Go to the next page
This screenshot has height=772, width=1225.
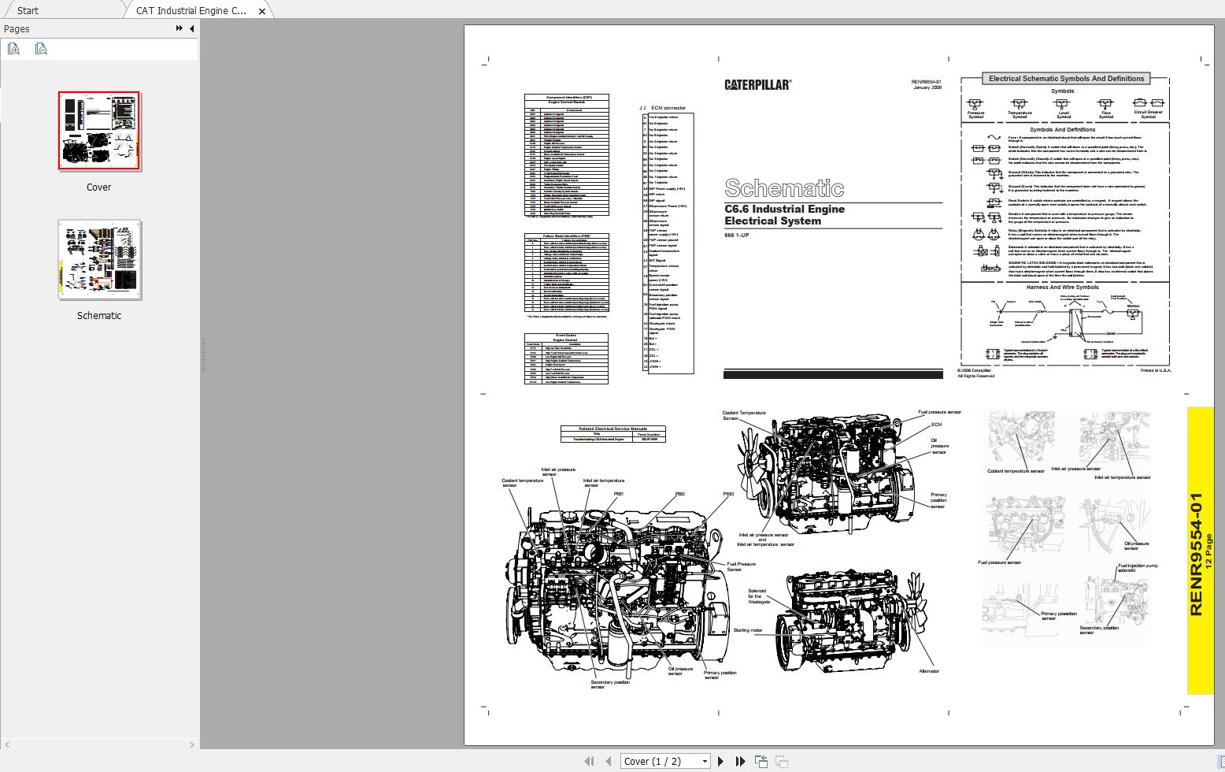pos(720,761)
